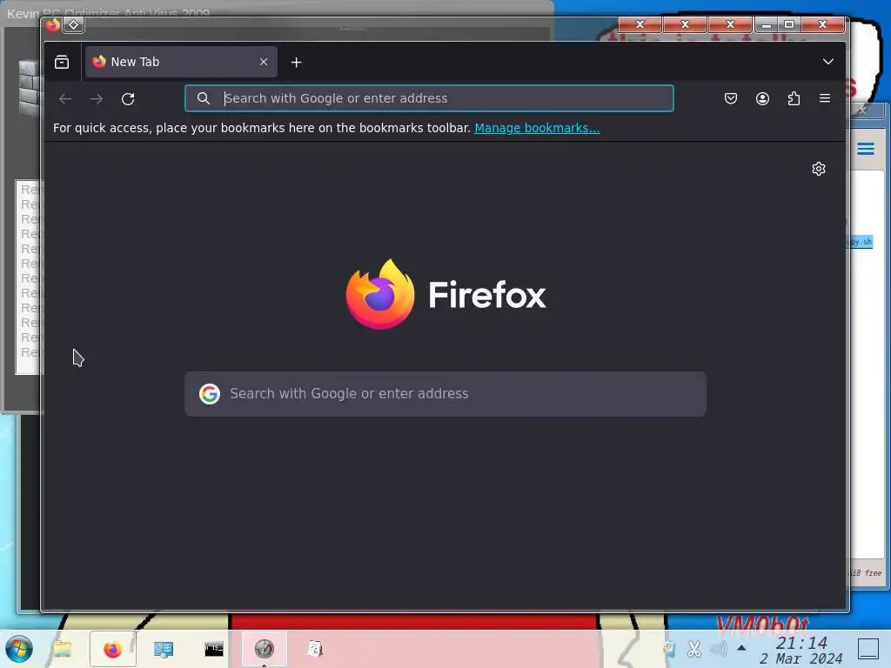Open the file manager taskbar icon
This screenshot has height=668, width=891.
(62, 649)
